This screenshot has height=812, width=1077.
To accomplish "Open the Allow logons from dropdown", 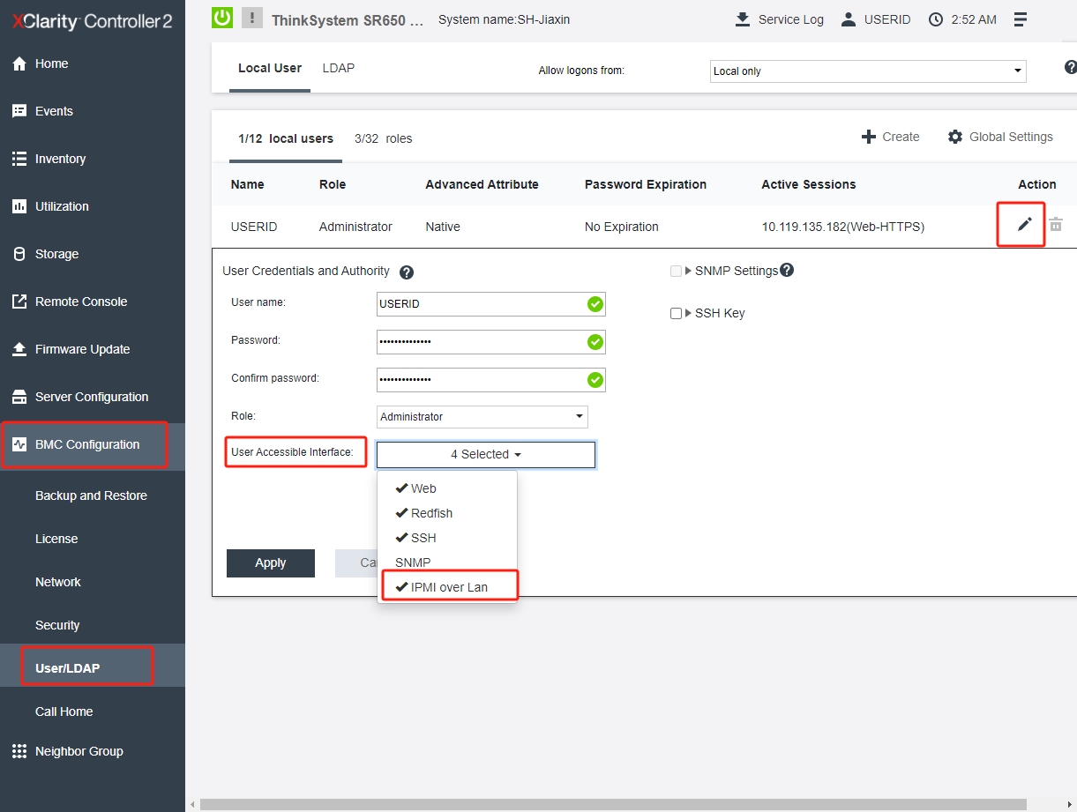I will click(x=868, y=71).
